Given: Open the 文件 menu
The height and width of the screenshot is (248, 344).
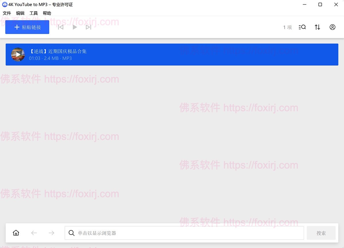Looking at the screenshot, I should pos(7,13).
